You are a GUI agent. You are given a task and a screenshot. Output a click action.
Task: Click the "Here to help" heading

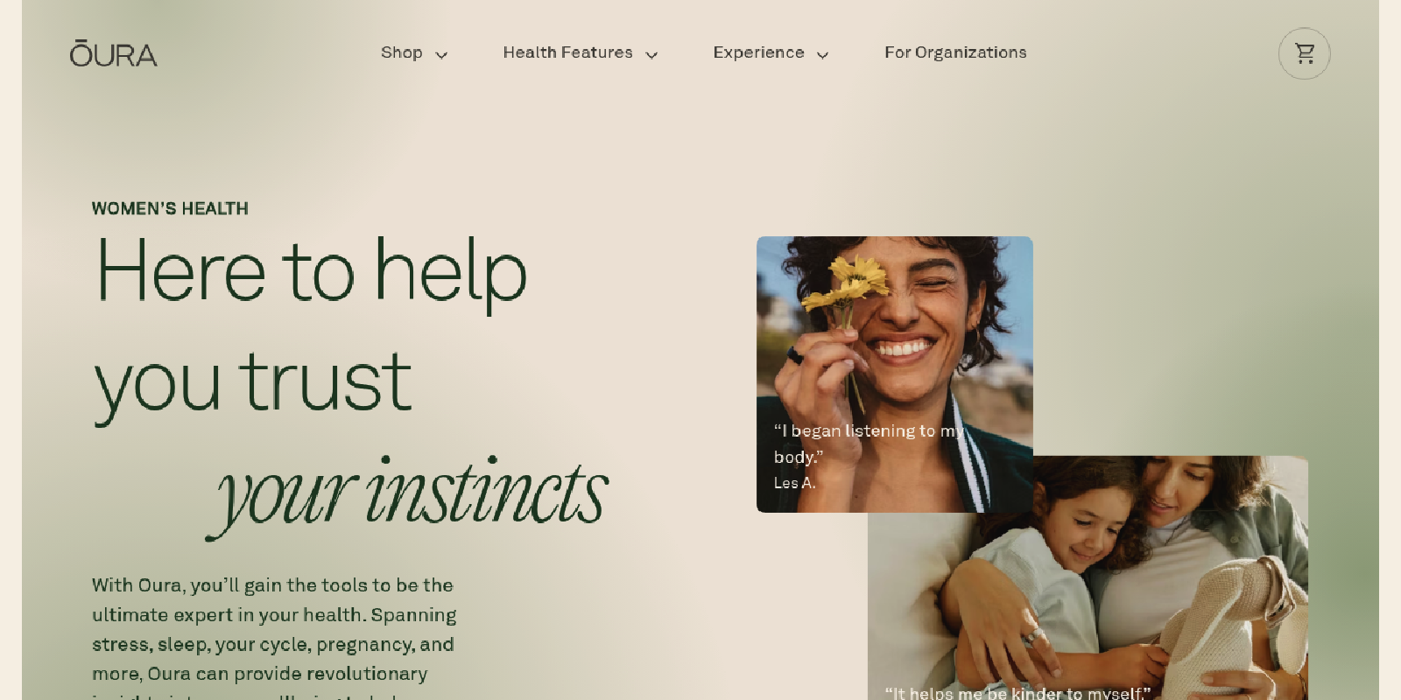point(311,271)
